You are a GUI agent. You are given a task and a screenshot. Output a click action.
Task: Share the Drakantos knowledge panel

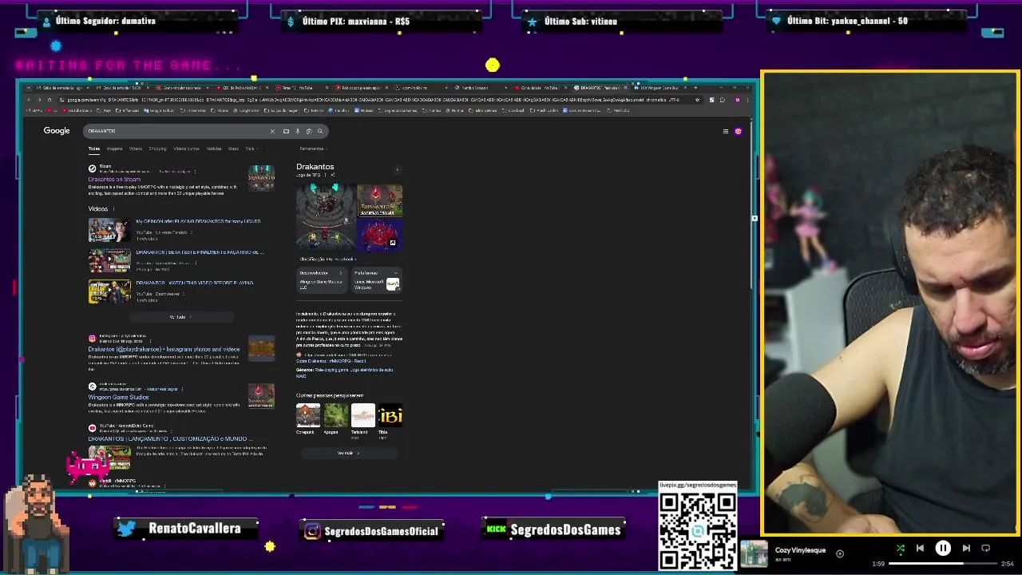[x=333, y=175]
